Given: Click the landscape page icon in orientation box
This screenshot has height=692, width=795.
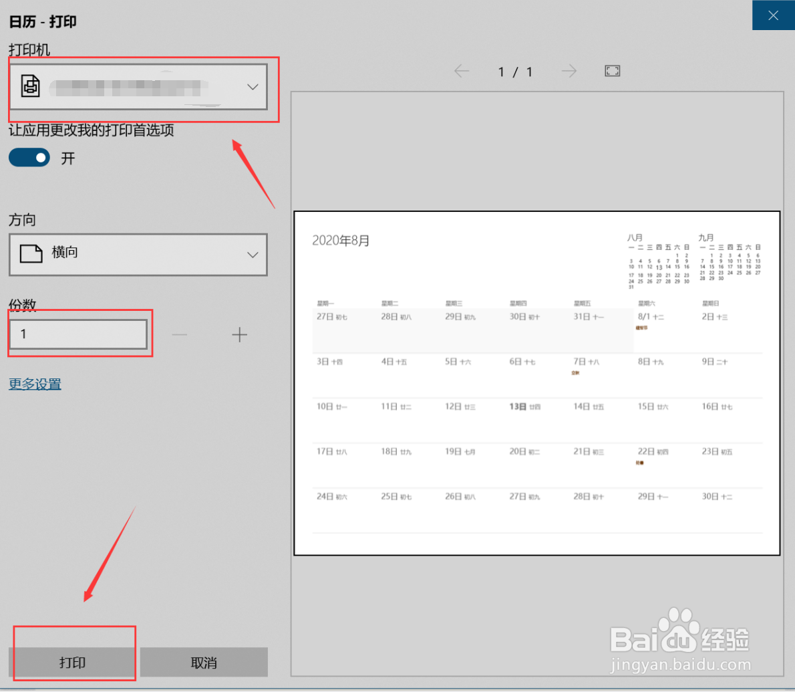Looking at the screenshot, I should point(31,253).
